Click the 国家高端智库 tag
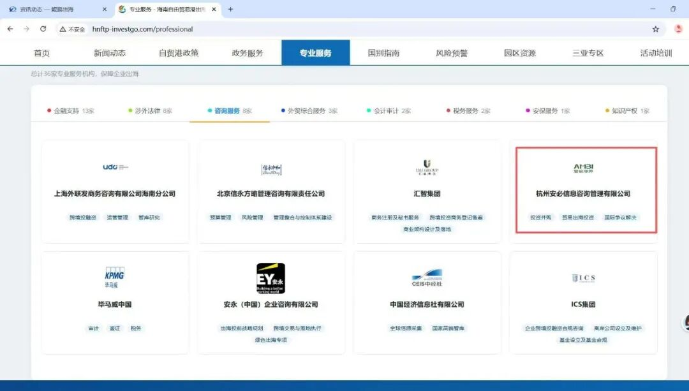 click(448, 328)
